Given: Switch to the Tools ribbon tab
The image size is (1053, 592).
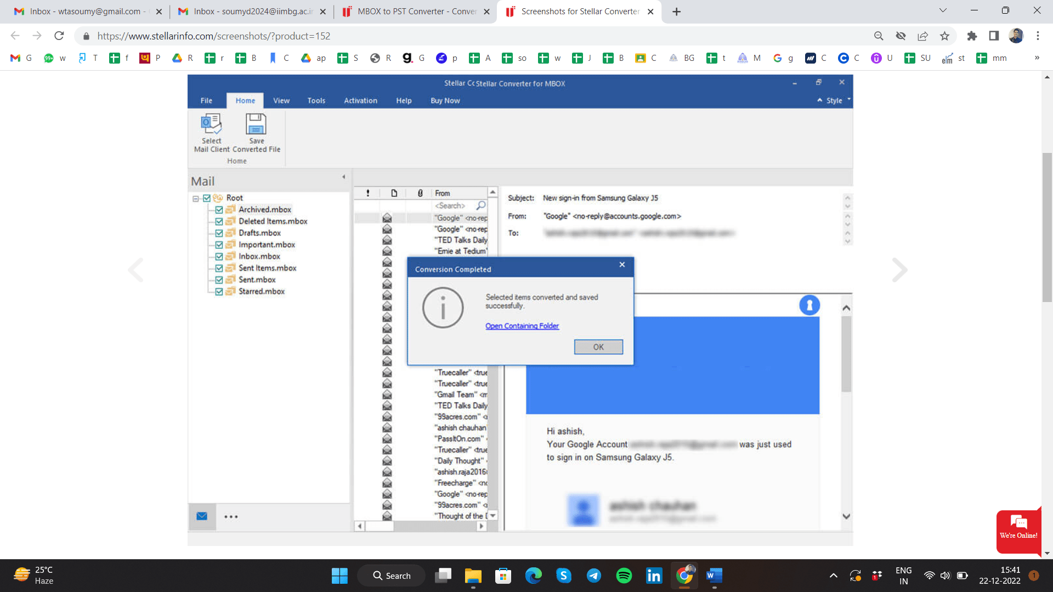Looking at the screenshot, I should [x=316, y=100].
